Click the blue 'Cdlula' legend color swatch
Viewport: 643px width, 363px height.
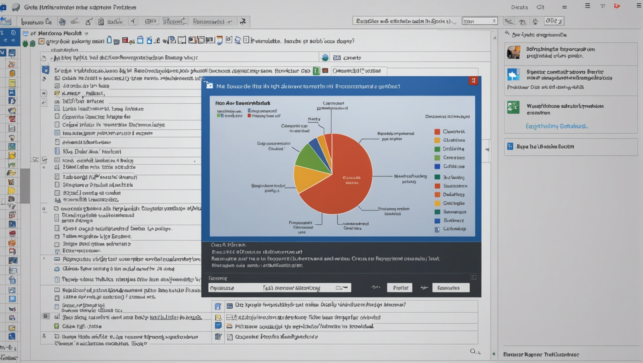coord(437,166)
